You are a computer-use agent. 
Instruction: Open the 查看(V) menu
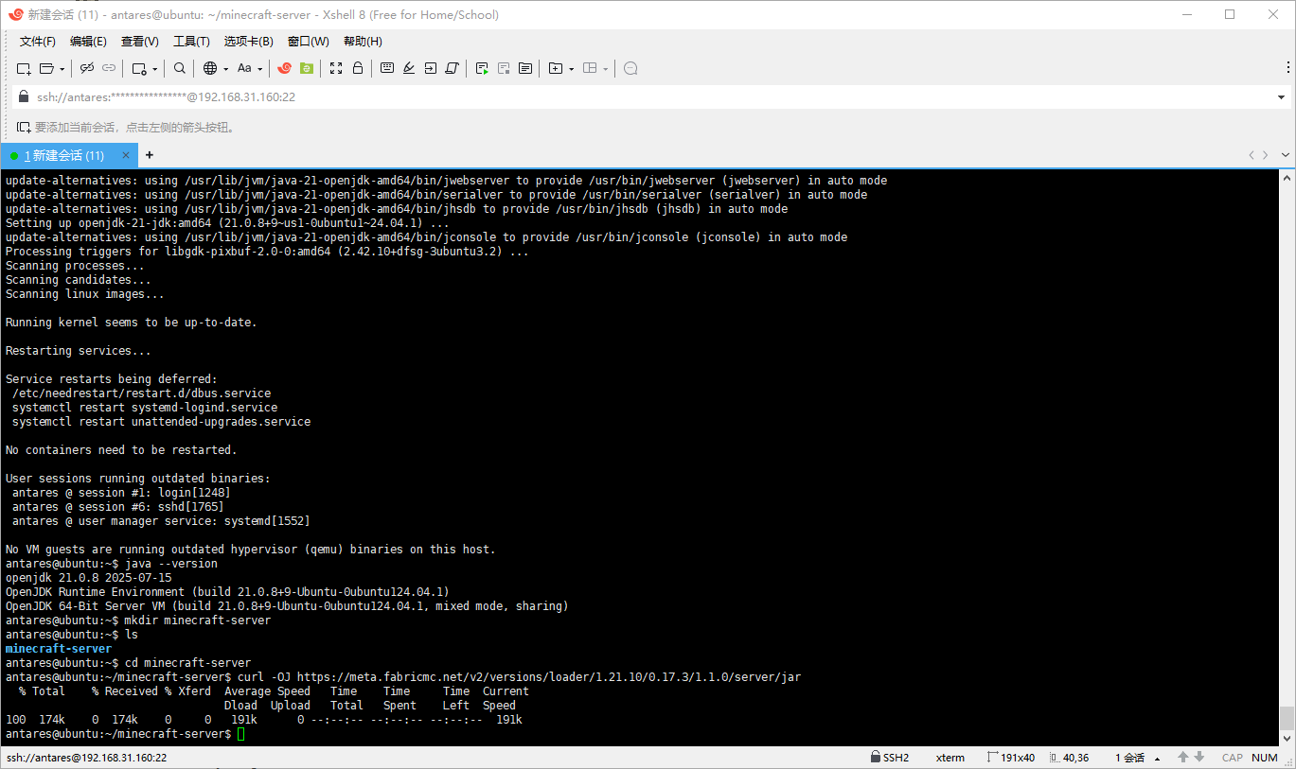pos(139,42)
